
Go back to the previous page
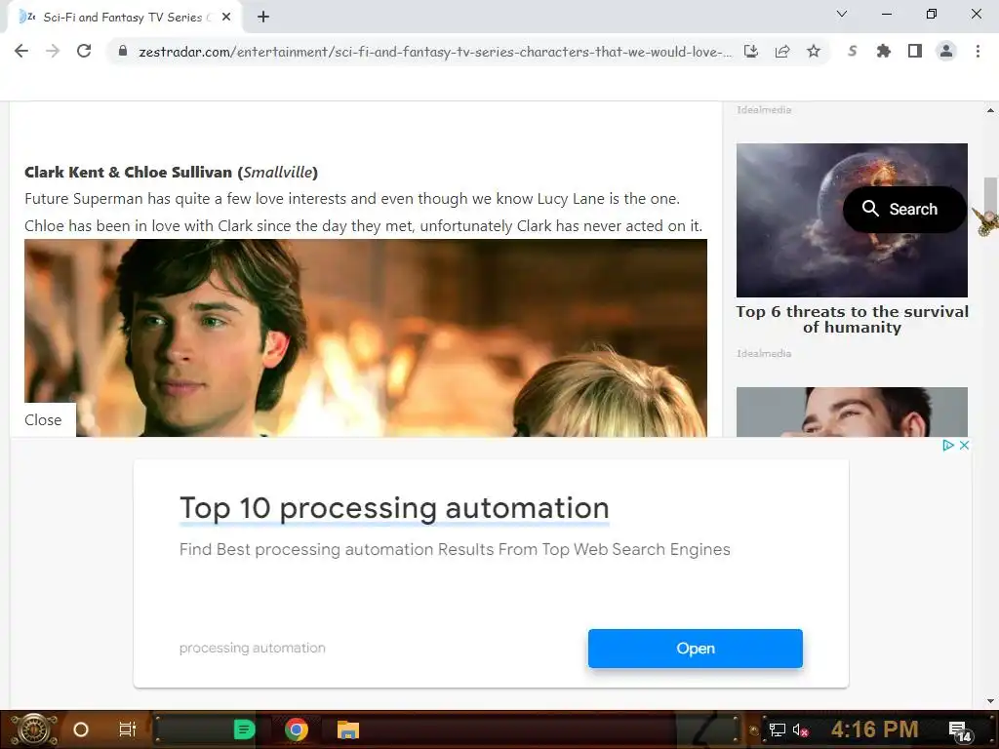[21, 51]
